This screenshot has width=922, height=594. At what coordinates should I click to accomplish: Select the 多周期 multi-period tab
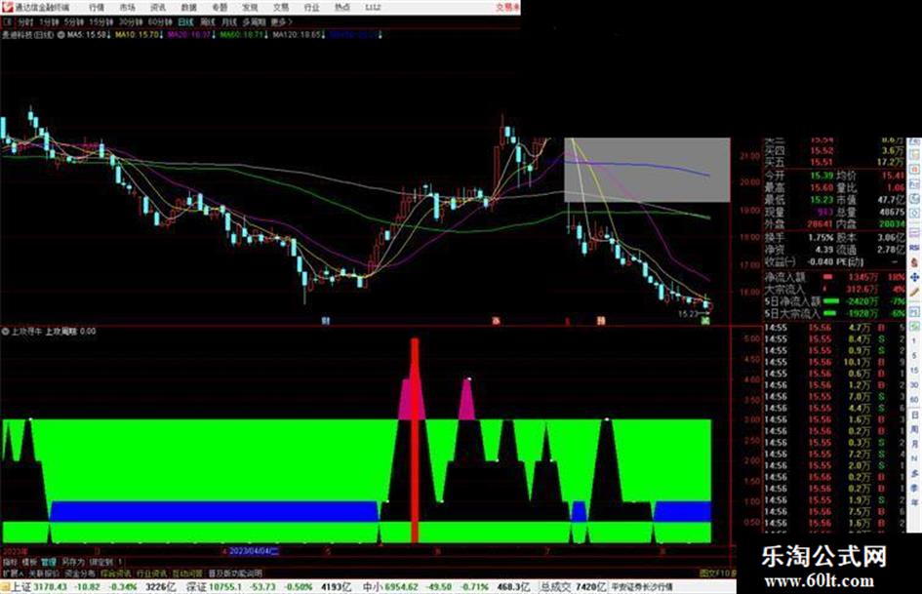[x=254, y=21]
